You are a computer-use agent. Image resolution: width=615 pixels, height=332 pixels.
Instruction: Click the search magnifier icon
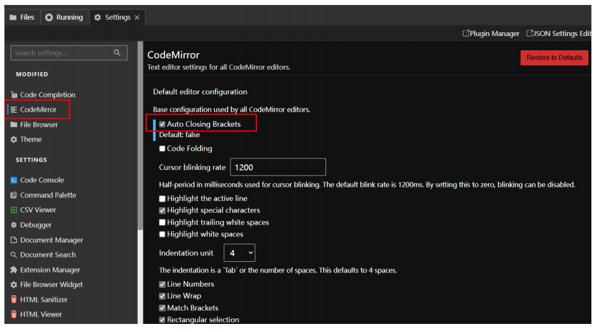pos(117,53)
